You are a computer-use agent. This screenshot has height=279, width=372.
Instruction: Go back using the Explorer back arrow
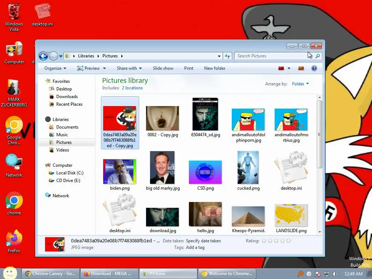[x=44, y=56]
